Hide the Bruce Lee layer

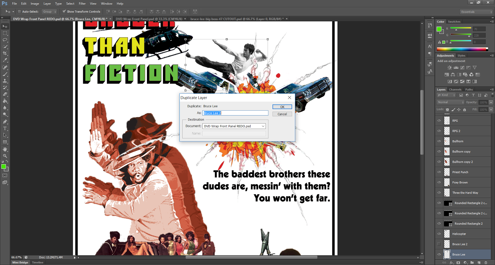click(x=439, y=254)
